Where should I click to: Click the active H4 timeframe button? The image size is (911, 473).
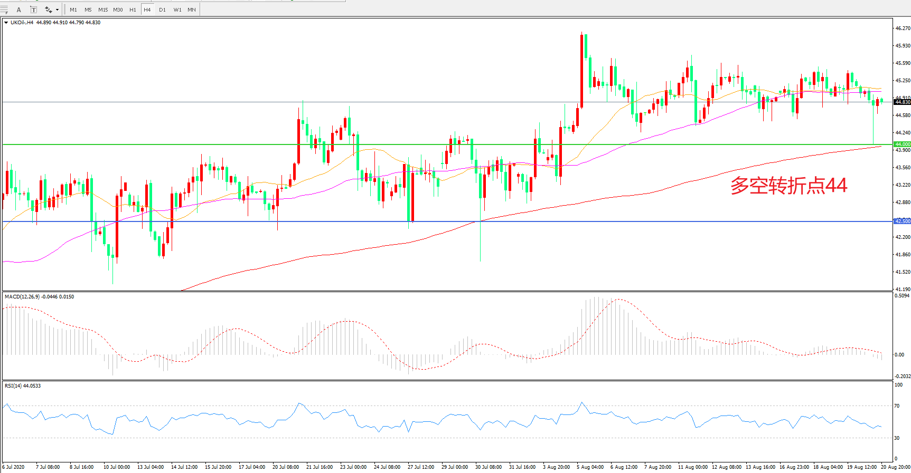(x=147, y=9)
